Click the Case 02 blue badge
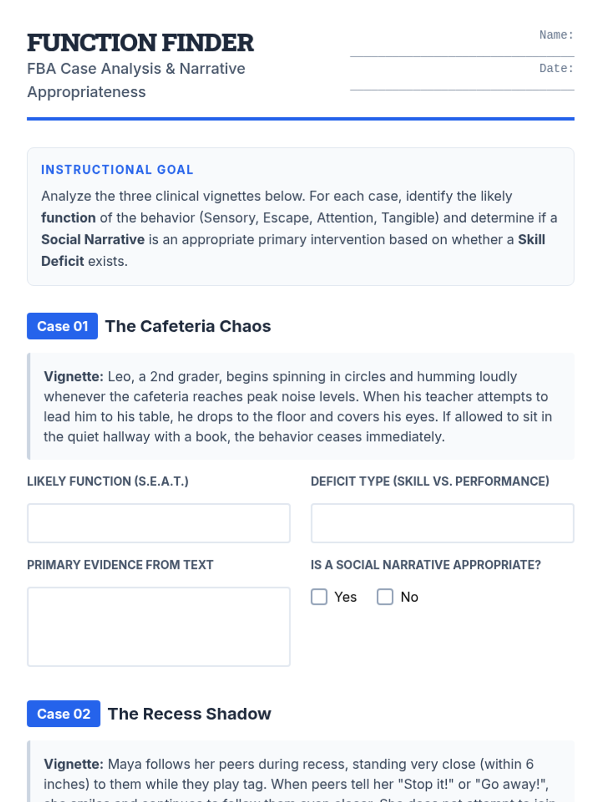 click(64, 714)
